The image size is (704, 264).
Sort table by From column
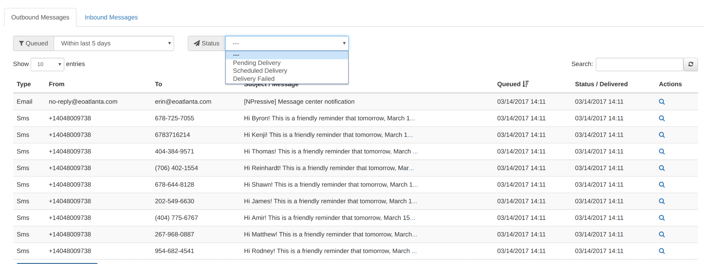click(56, 84)
